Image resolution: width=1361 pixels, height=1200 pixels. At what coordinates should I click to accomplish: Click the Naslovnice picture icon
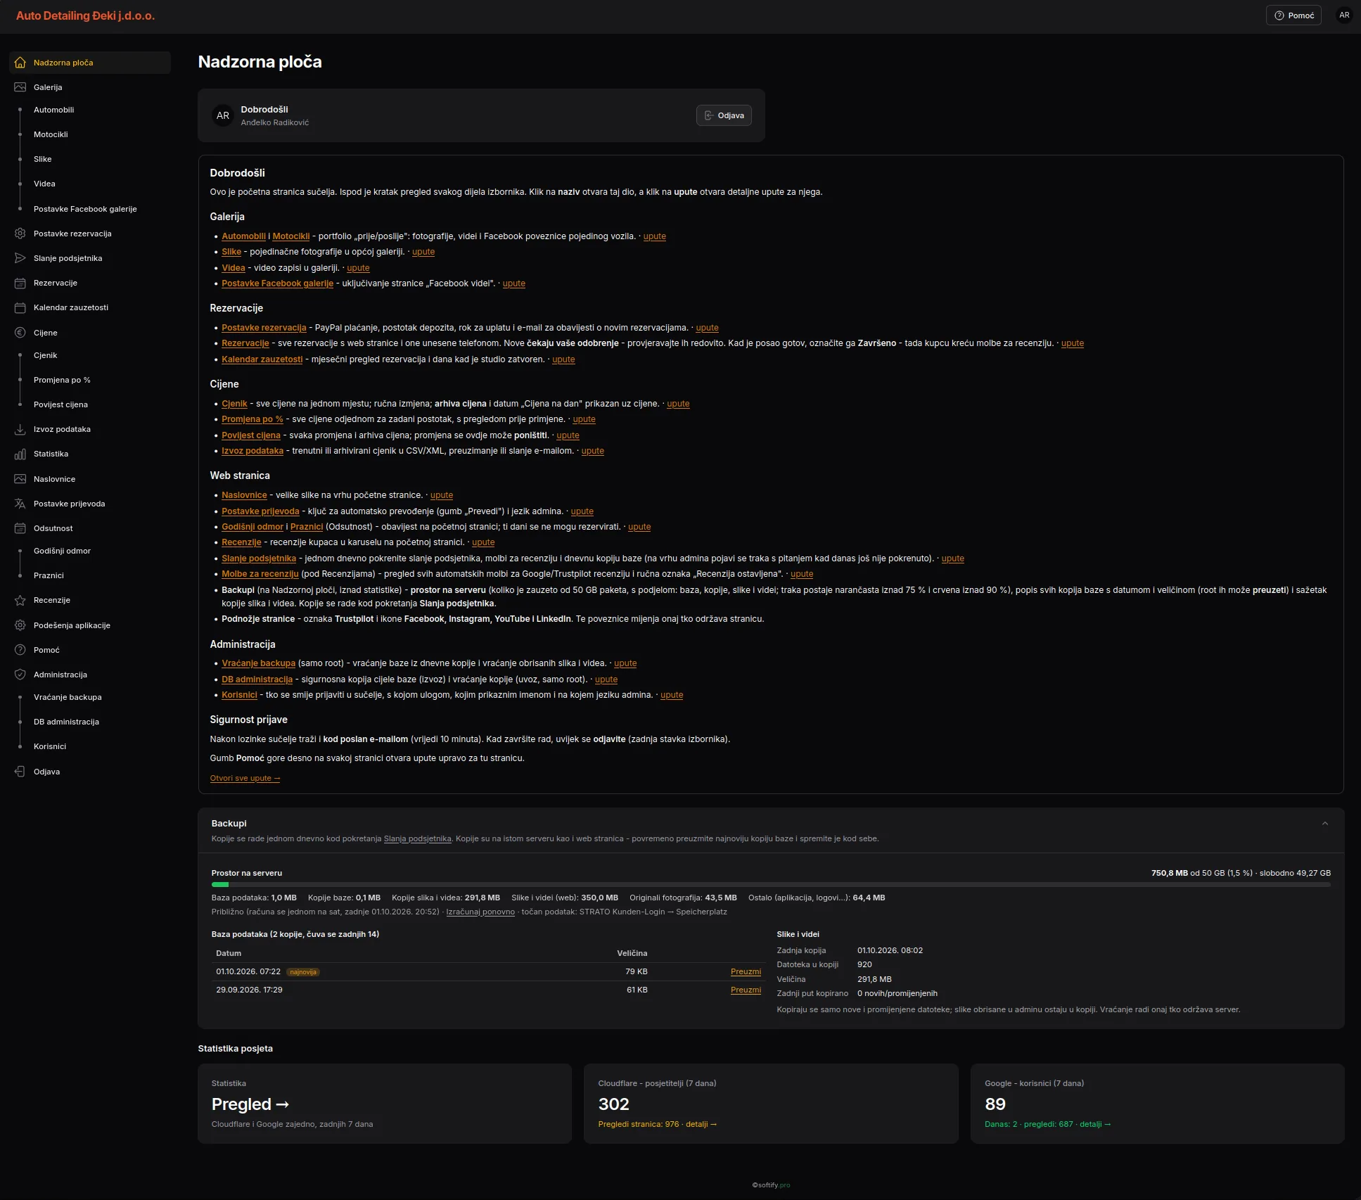point(20,479)
